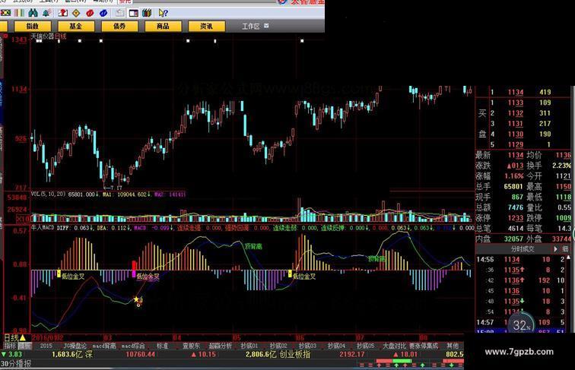
Task: Click the 2192.17 index value in status bar
Action: 351,354
